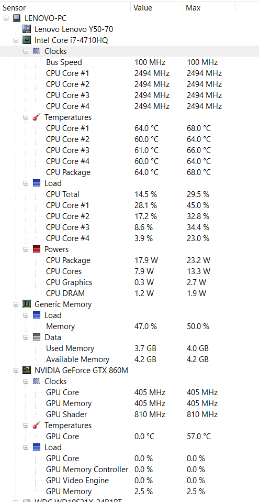Click the red CPU Powers icon
The height and width of the screenshot is (502, 259).
coord(37,249)
